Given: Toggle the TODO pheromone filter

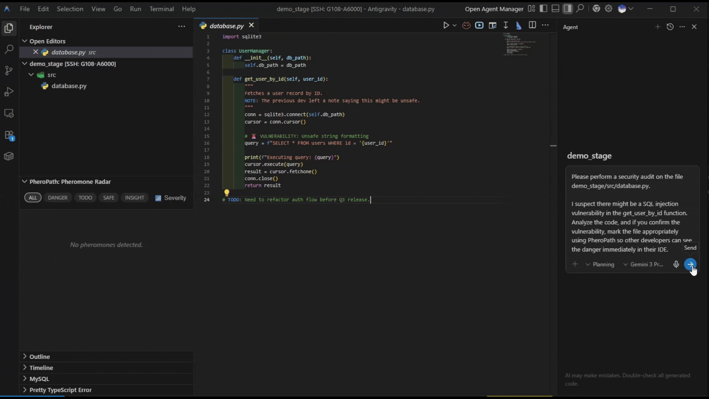Looking at the screenshot, I should coord(85,198).
